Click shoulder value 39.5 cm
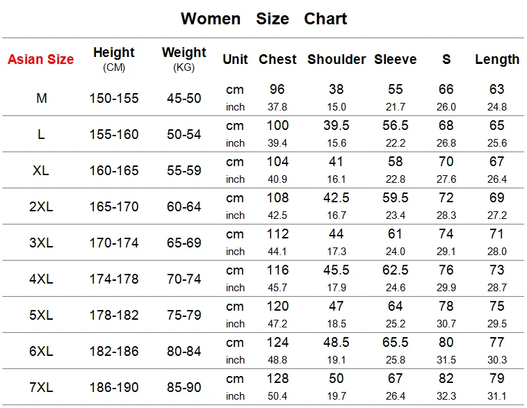527x408 pixels. 337,125
